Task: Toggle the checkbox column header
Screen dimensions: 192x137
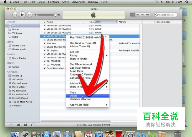Action: (x=45, y=22)
